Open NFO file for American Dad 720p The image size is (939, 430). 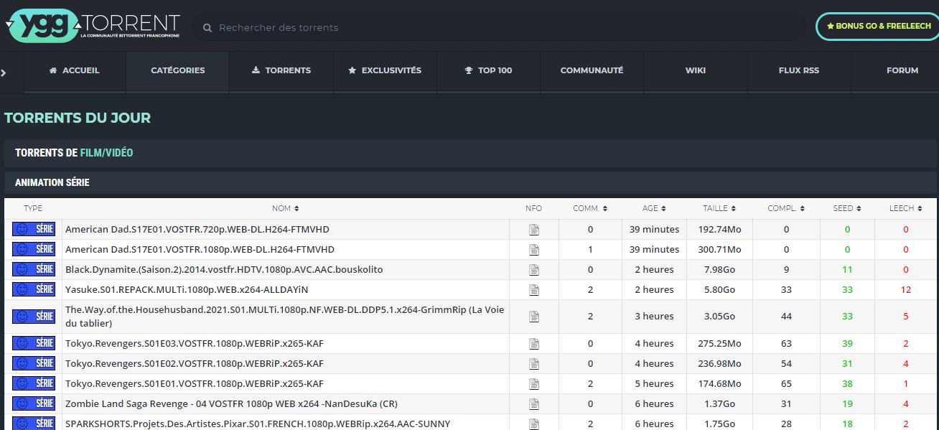tap(533, 230)
